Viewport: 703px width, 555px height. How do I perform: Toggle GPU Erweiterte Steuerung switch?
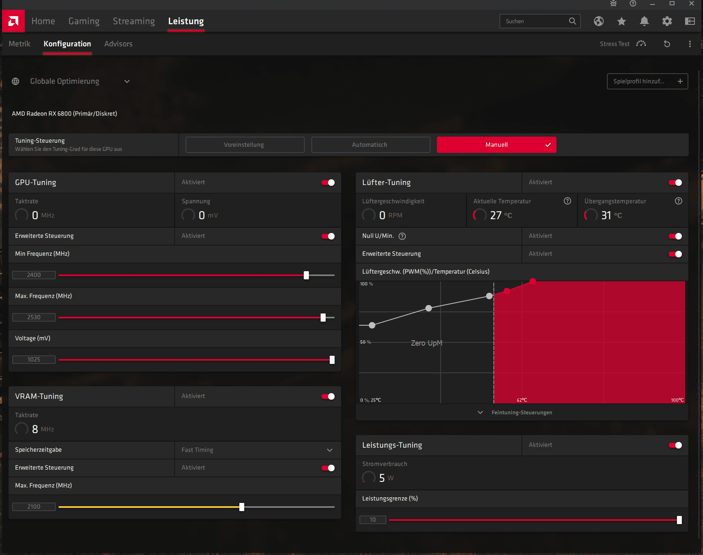click(328, 236)
